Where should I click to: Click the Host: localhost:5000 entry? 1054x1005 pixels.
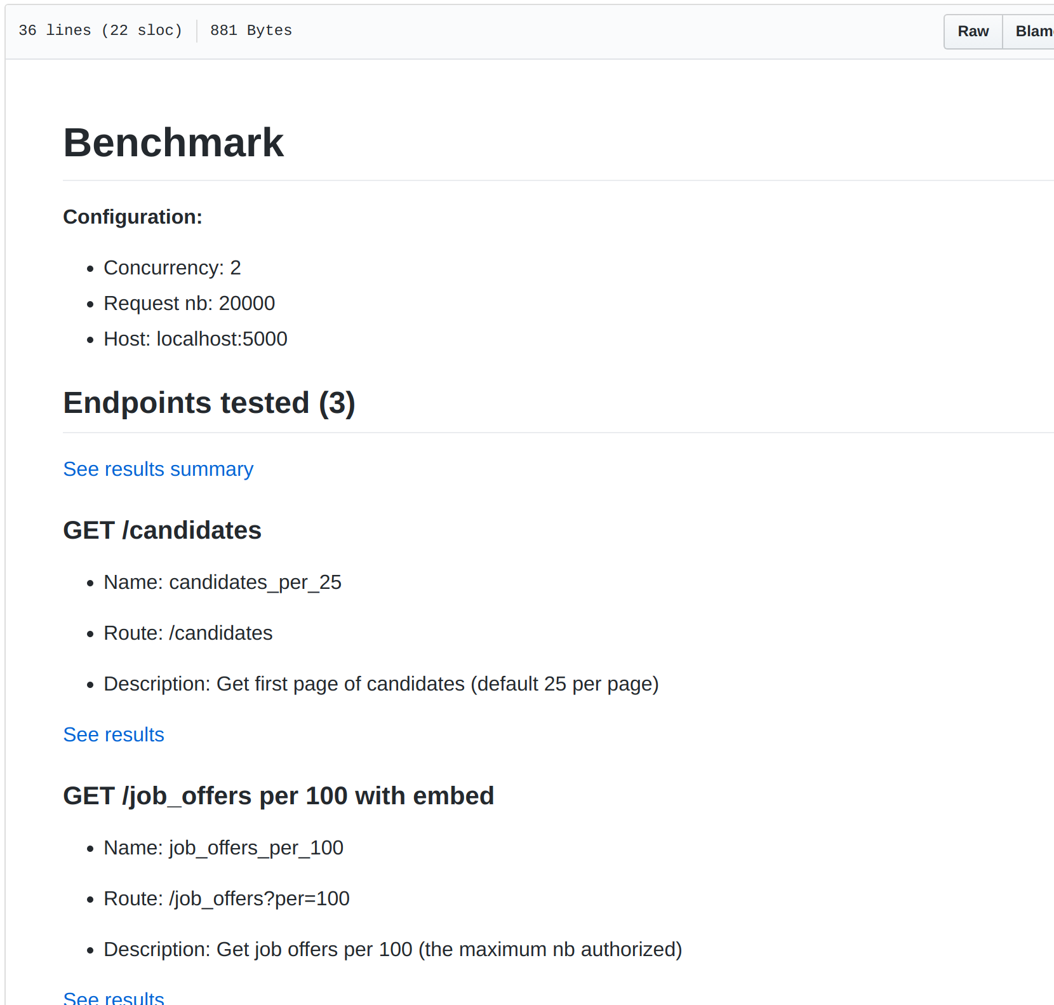pyautogui.click(x=196, y=339)
